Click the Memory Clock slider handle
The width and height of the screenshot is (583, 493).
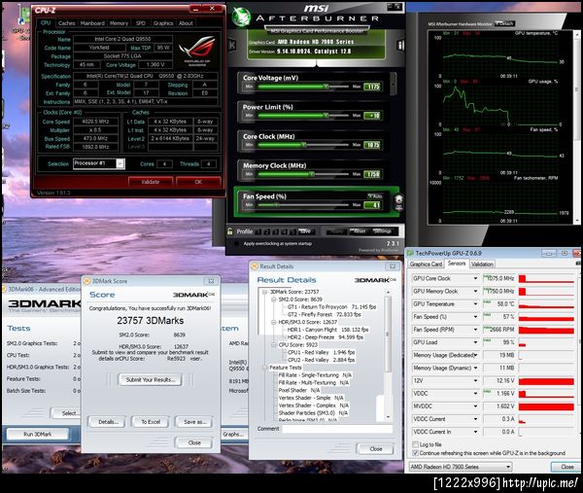pyautogui.click(x=312, y=174)
